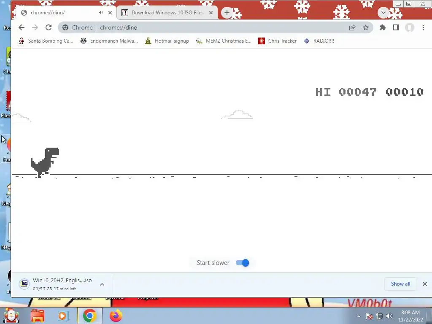Open Hotmail signup bookmark
432x324 pixels.
pyautogui.click(x=167, y=41)
